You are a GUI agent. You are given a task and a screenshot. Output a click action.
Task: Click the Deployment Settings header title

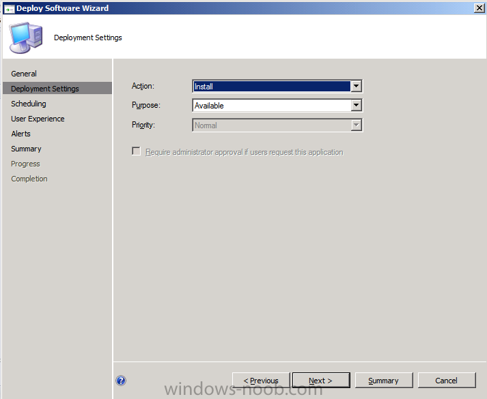tap(88, 38)
